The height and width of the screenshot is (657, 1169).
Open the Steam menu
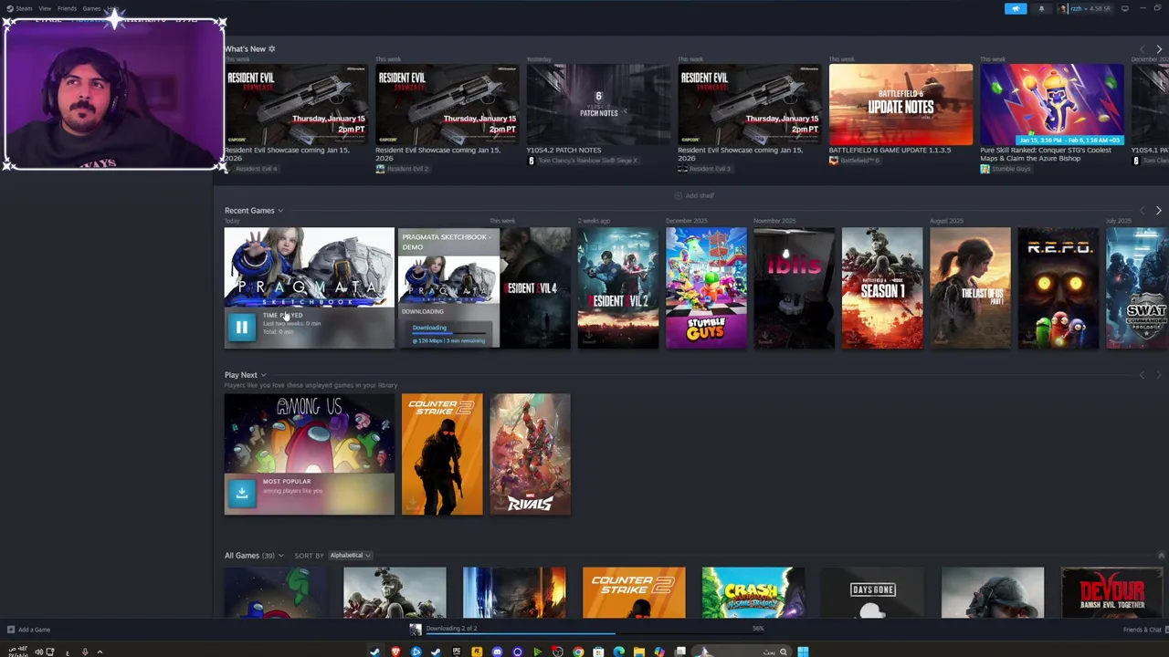pyautogui.click(x=19, y=8)
